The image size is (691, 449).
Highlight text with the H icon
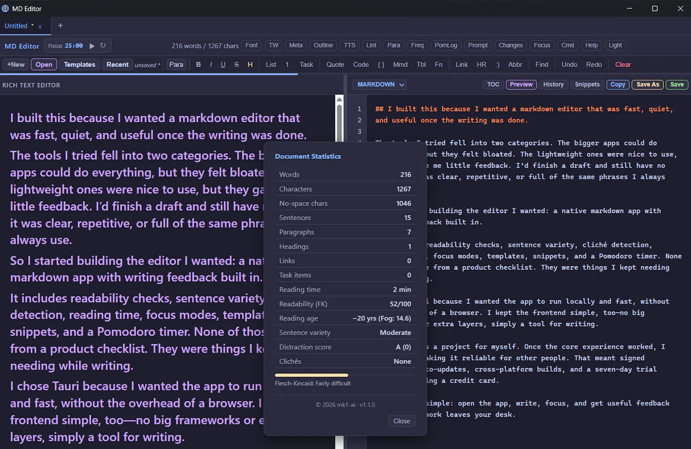click(x=250, y=64)
